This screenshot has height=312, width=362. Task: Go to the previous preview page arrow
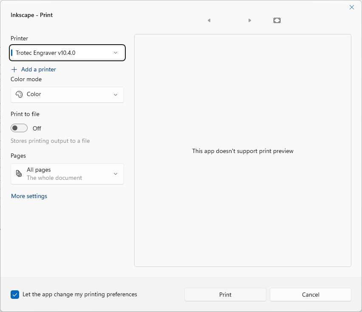click(x=209, y=20)
